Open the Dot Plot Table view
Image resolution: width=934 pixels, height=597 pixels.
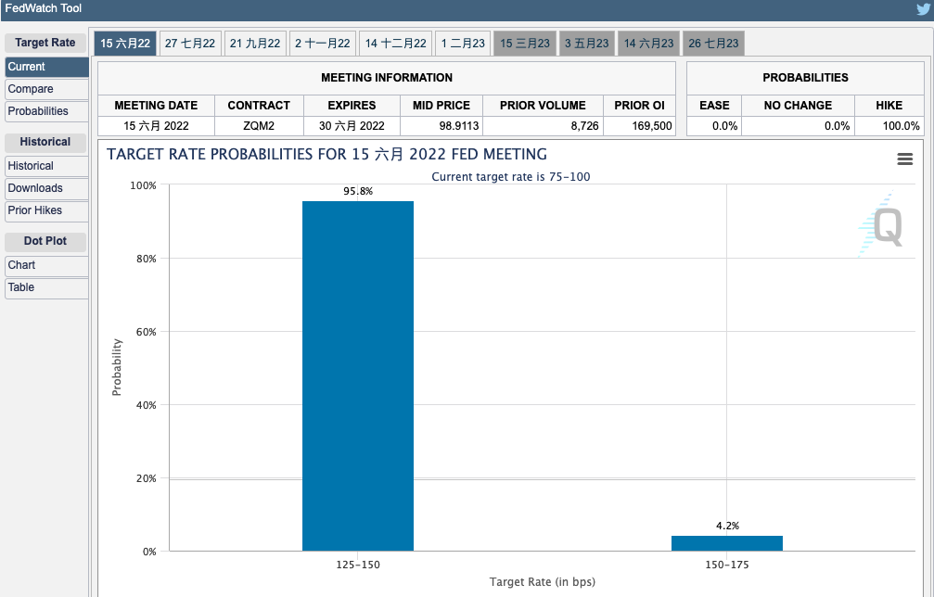[47, 287]
